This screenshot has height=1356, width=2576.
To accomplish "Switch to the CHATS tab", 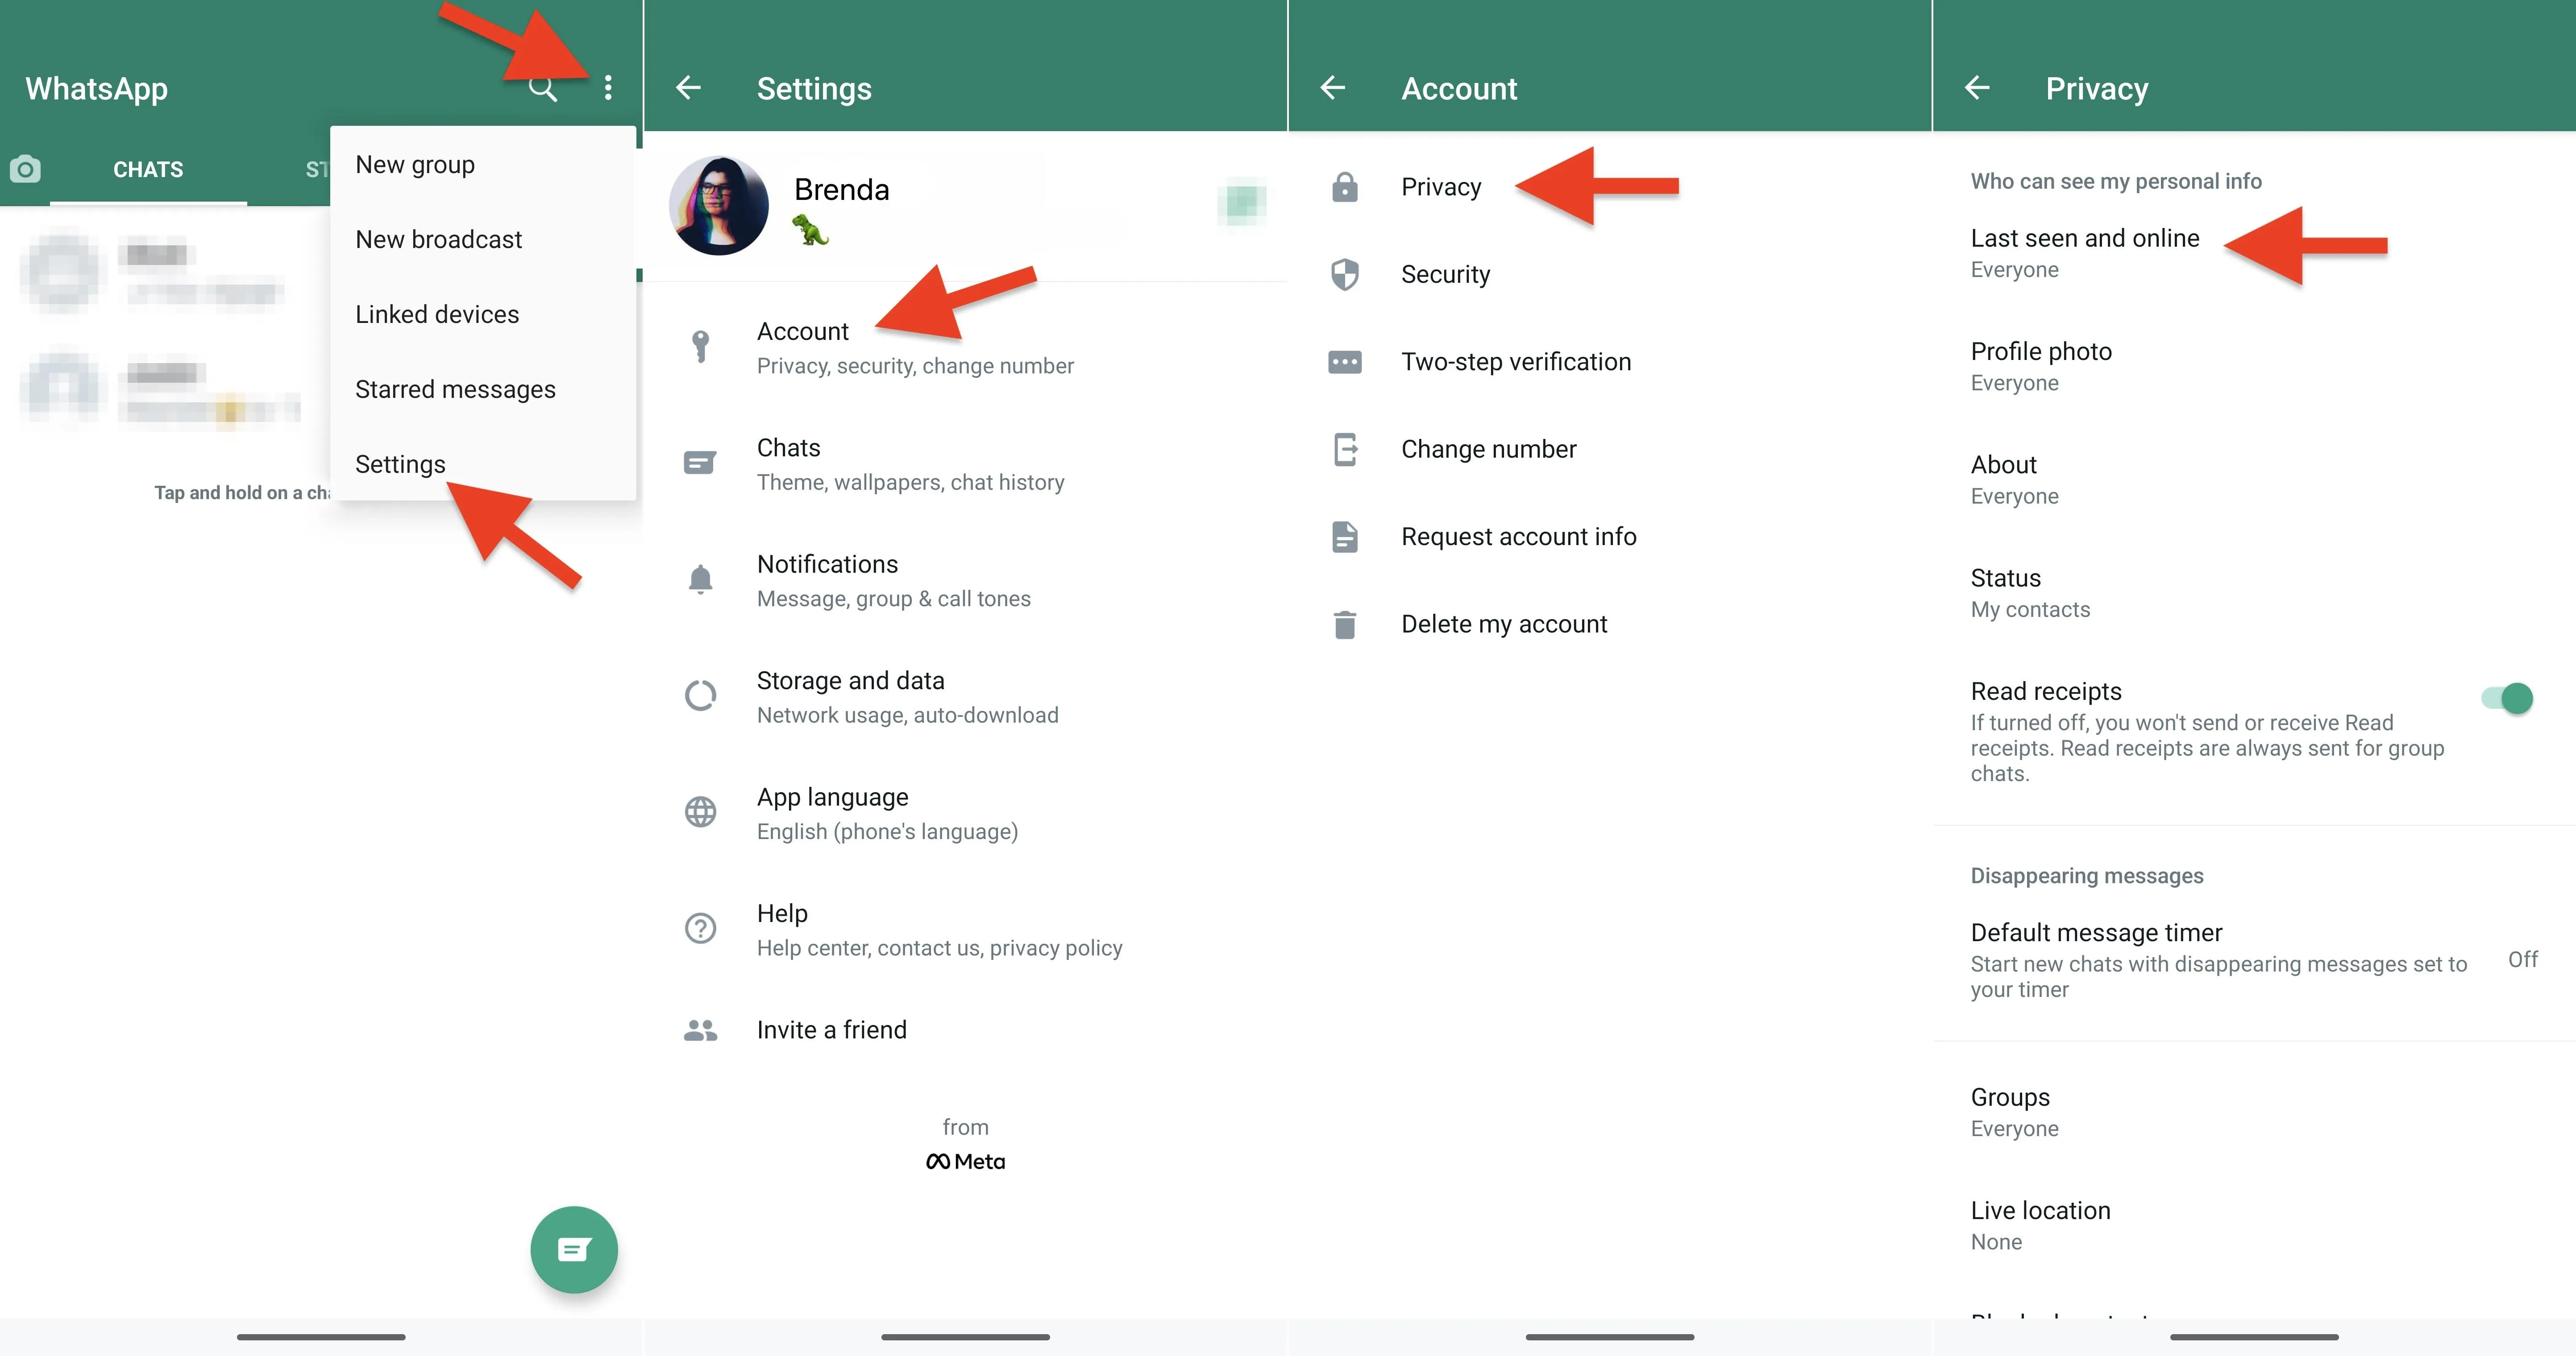I will coord(148,169).
